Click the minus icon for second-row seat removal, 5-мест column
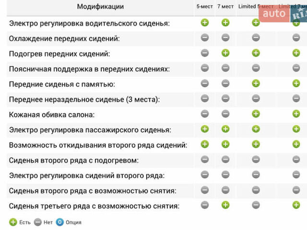This screenshot has height=230, width=307. (x=205, y=190)
